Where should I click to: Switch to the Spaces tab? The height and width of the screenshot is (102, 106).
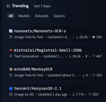[59, 16]
